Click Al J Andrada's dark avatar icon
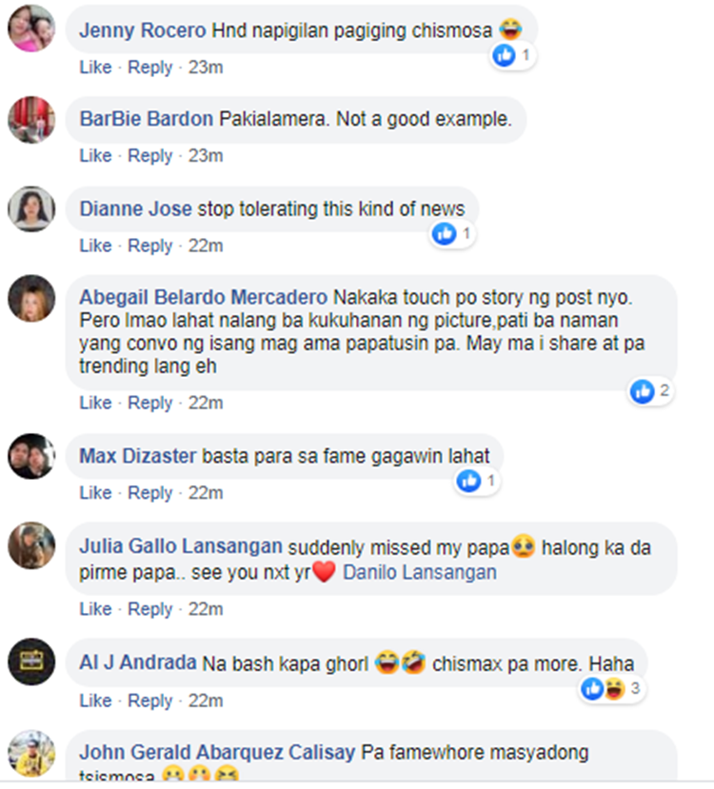 tap(31, 661)
